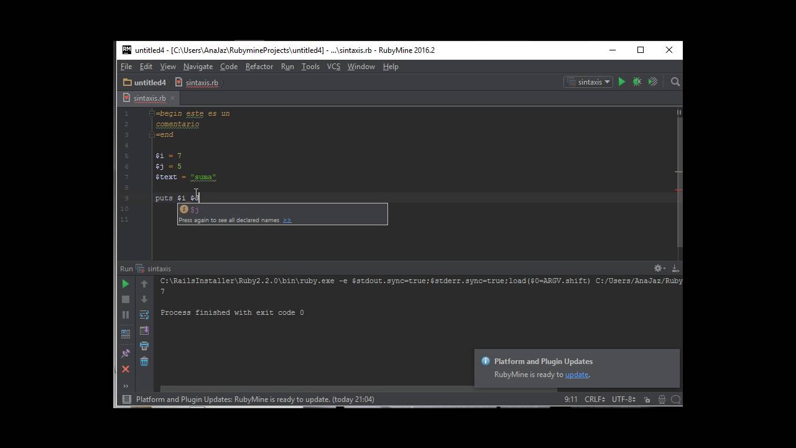Open the inspector (hector) icon in status bar
796x448 pixels.
662,399
